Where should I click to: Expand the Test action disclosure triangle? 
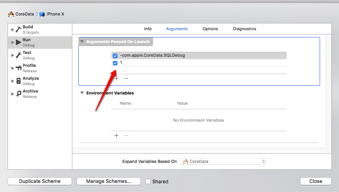pos(12,55)
